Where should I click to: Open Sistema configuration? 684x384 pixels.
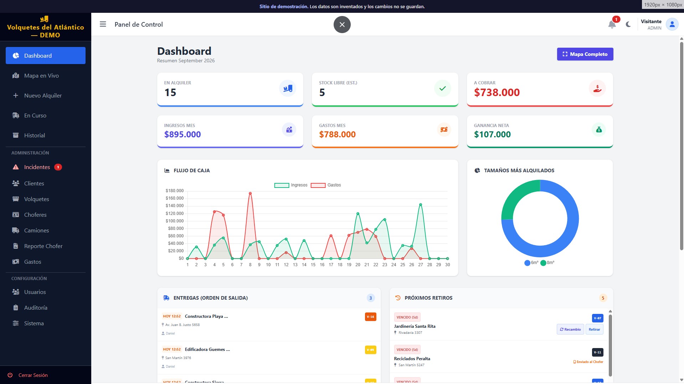[46, 323]
